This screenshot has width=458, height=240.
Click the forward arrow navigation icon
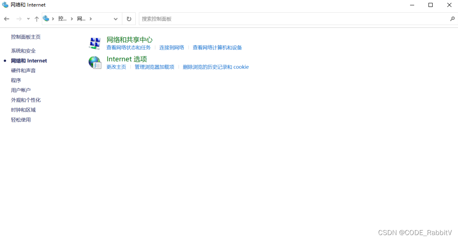18,18
